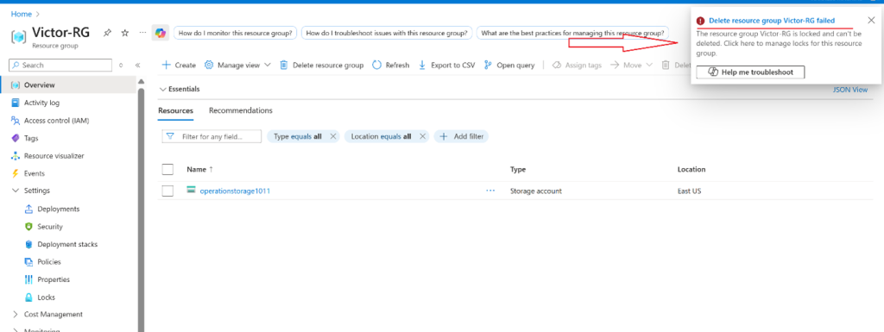Open Events in the sidebar
The width and height of the screenshot is (884, 332).
click(x=35, y=173)
